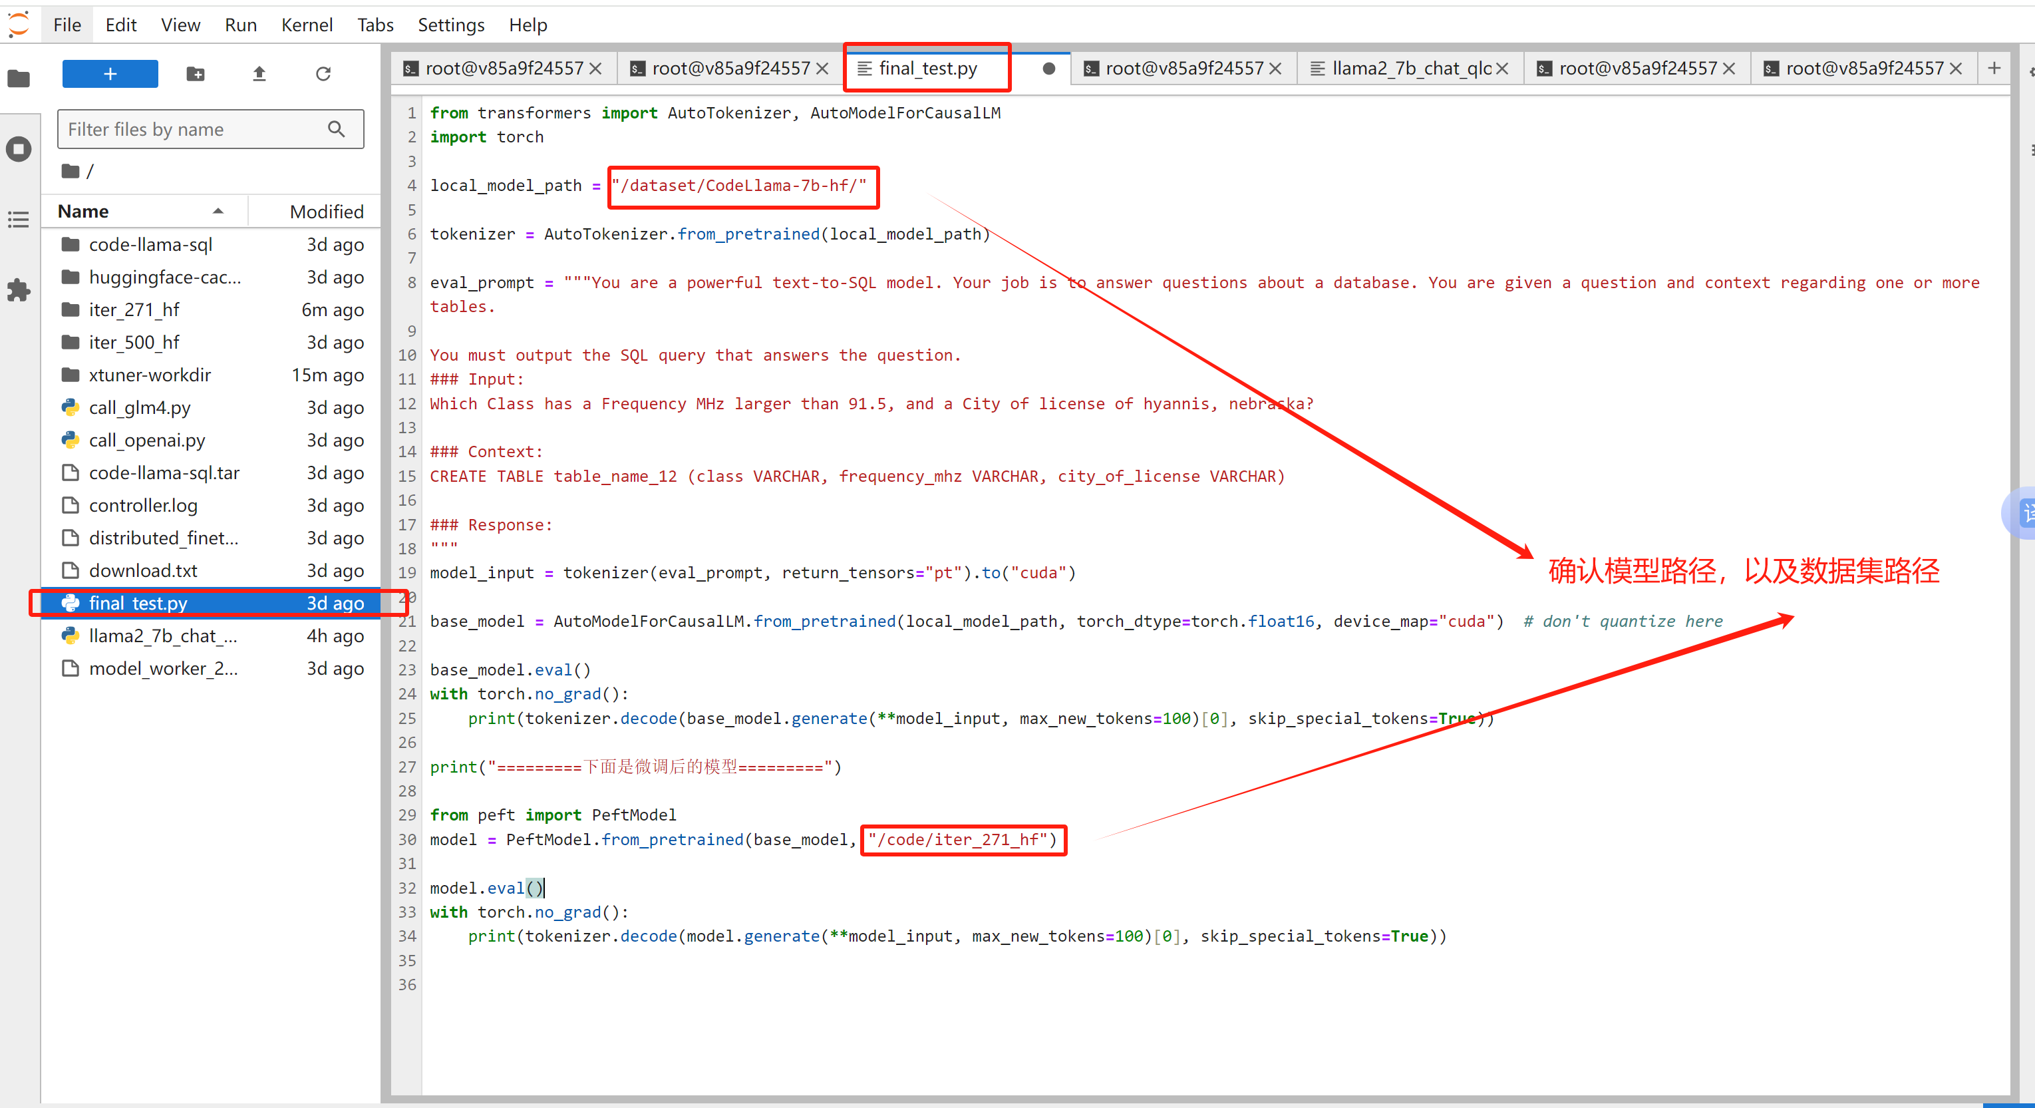This screenshot has height=1108, width=2035.
Task: Add a new launcher tab with plus
Action: pos(1994,69)
